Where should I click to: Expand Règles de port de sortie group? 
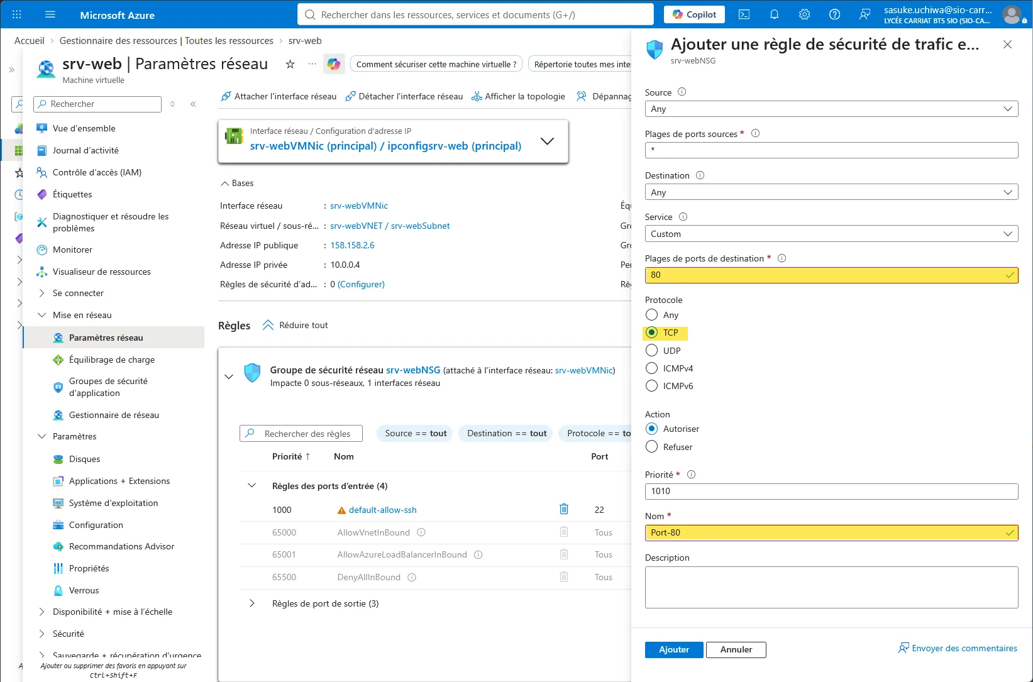251,603
